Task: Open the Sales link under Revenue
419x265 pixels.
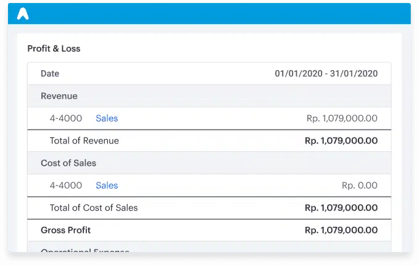Action: [x=107, y=118]
